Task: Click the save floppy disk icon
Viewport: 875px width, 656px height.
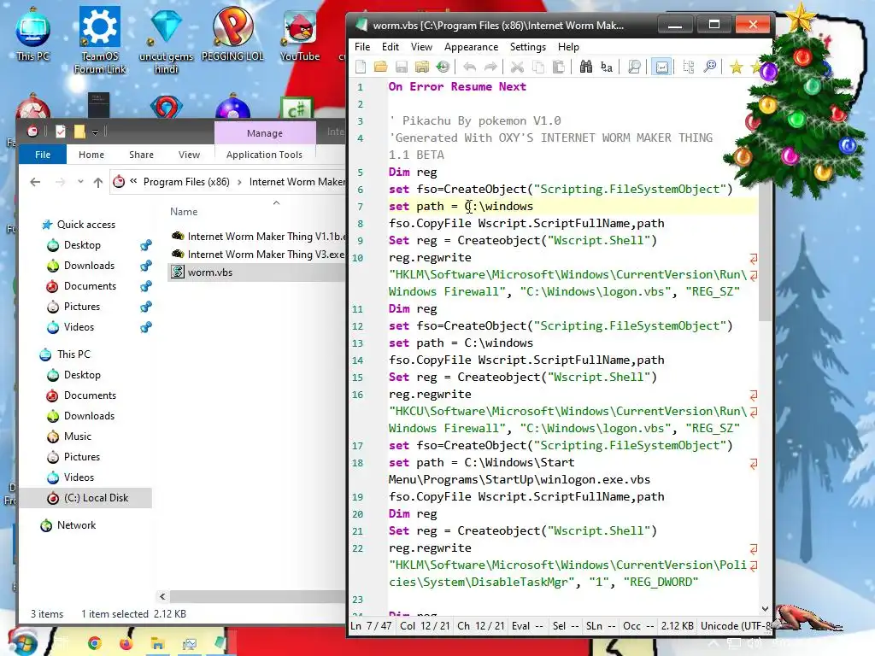Action: pos(402,67)
